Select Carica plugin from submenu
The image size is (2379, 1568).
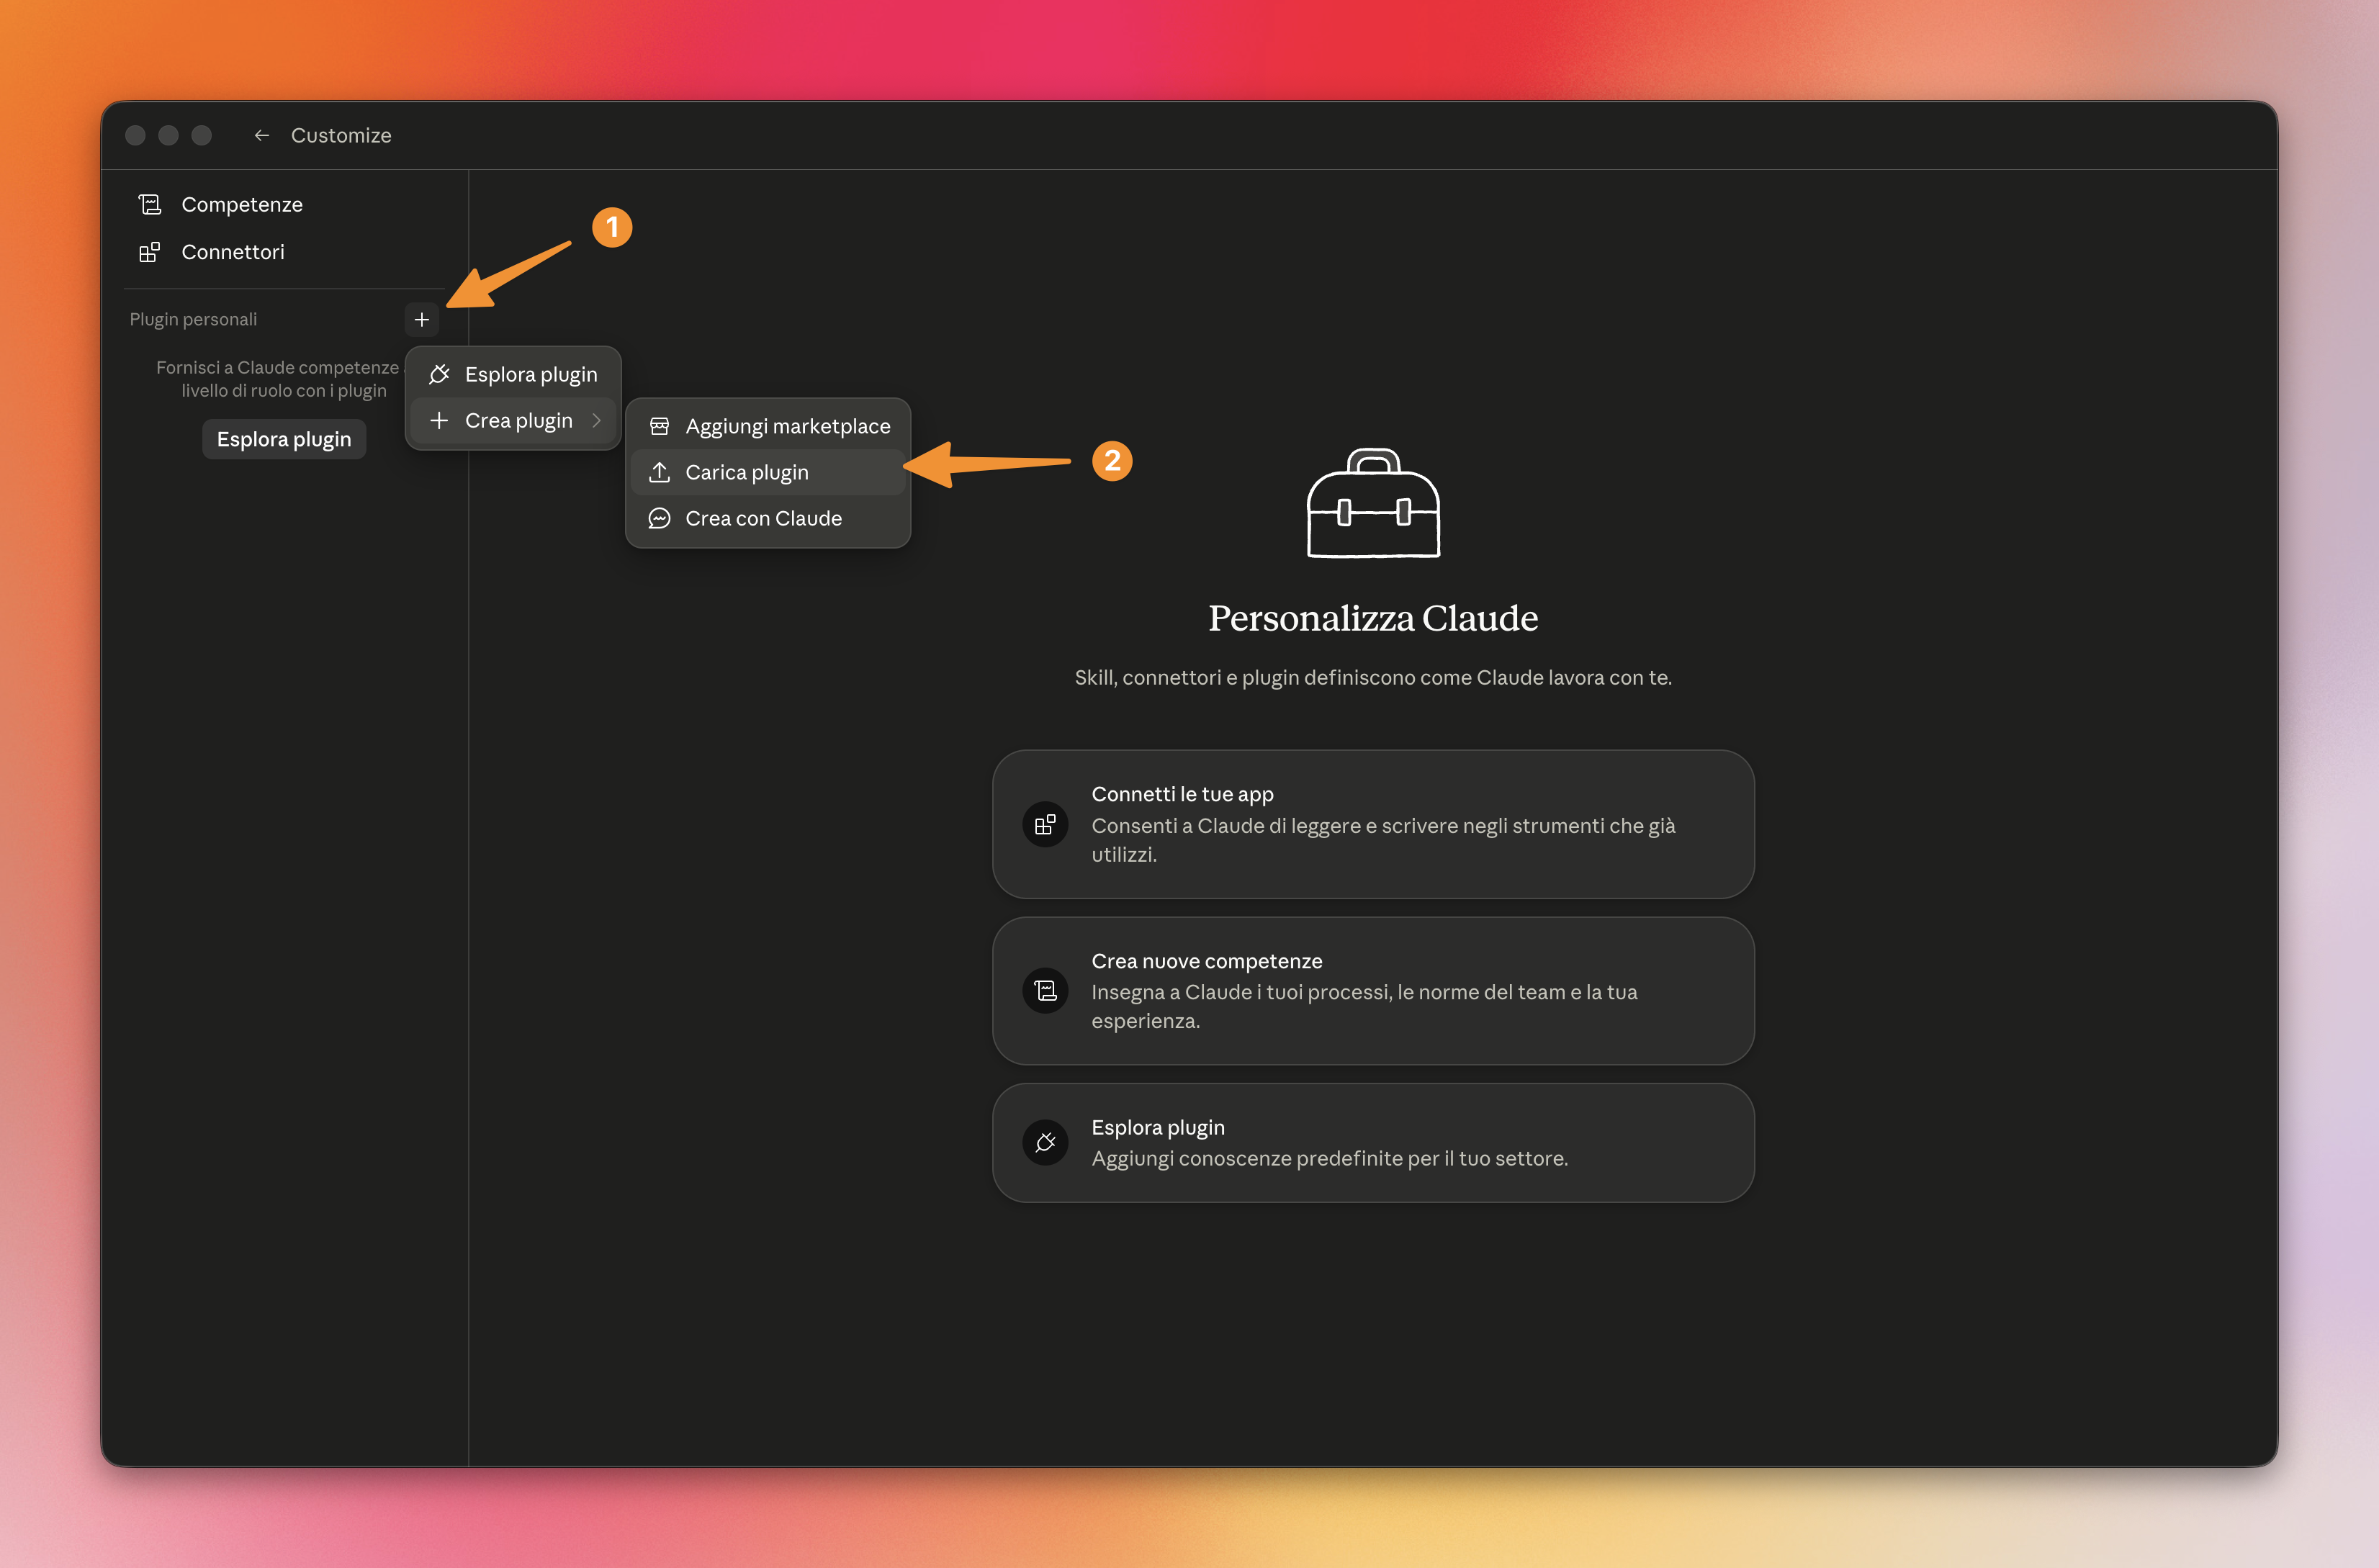pyautogui.click(x=768, y=472)
